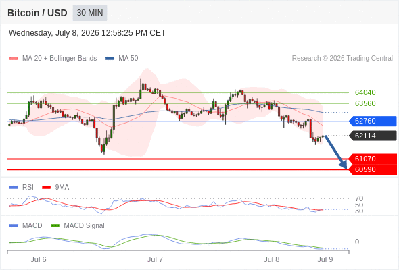Click the blue 62760 pivot price tag

tap(373, 121)
